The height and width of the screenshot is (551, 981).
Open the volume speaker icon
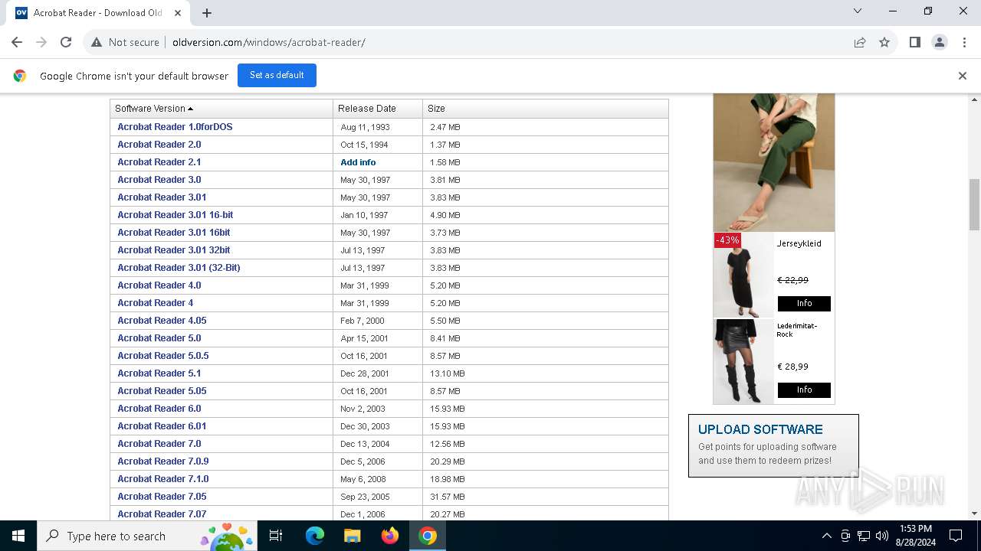(x=882, y=536)
